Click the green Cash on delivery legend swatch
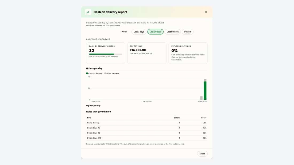This screenshot has width=294, height=165. (x=87, y=73)
